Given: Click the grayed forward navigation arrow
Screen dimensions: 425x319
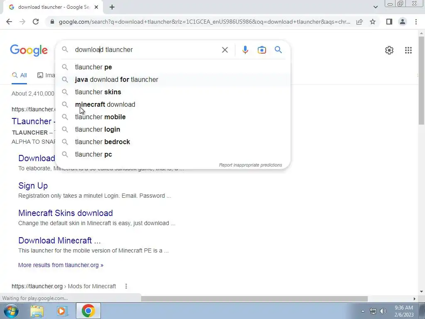Looking at the screenshot, I should pyautogui.click(x=22, y=22).
